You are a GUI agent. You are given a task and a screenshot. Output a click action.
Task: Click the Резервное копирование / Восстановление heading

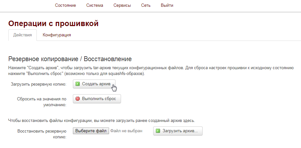(x=70, y=59)
